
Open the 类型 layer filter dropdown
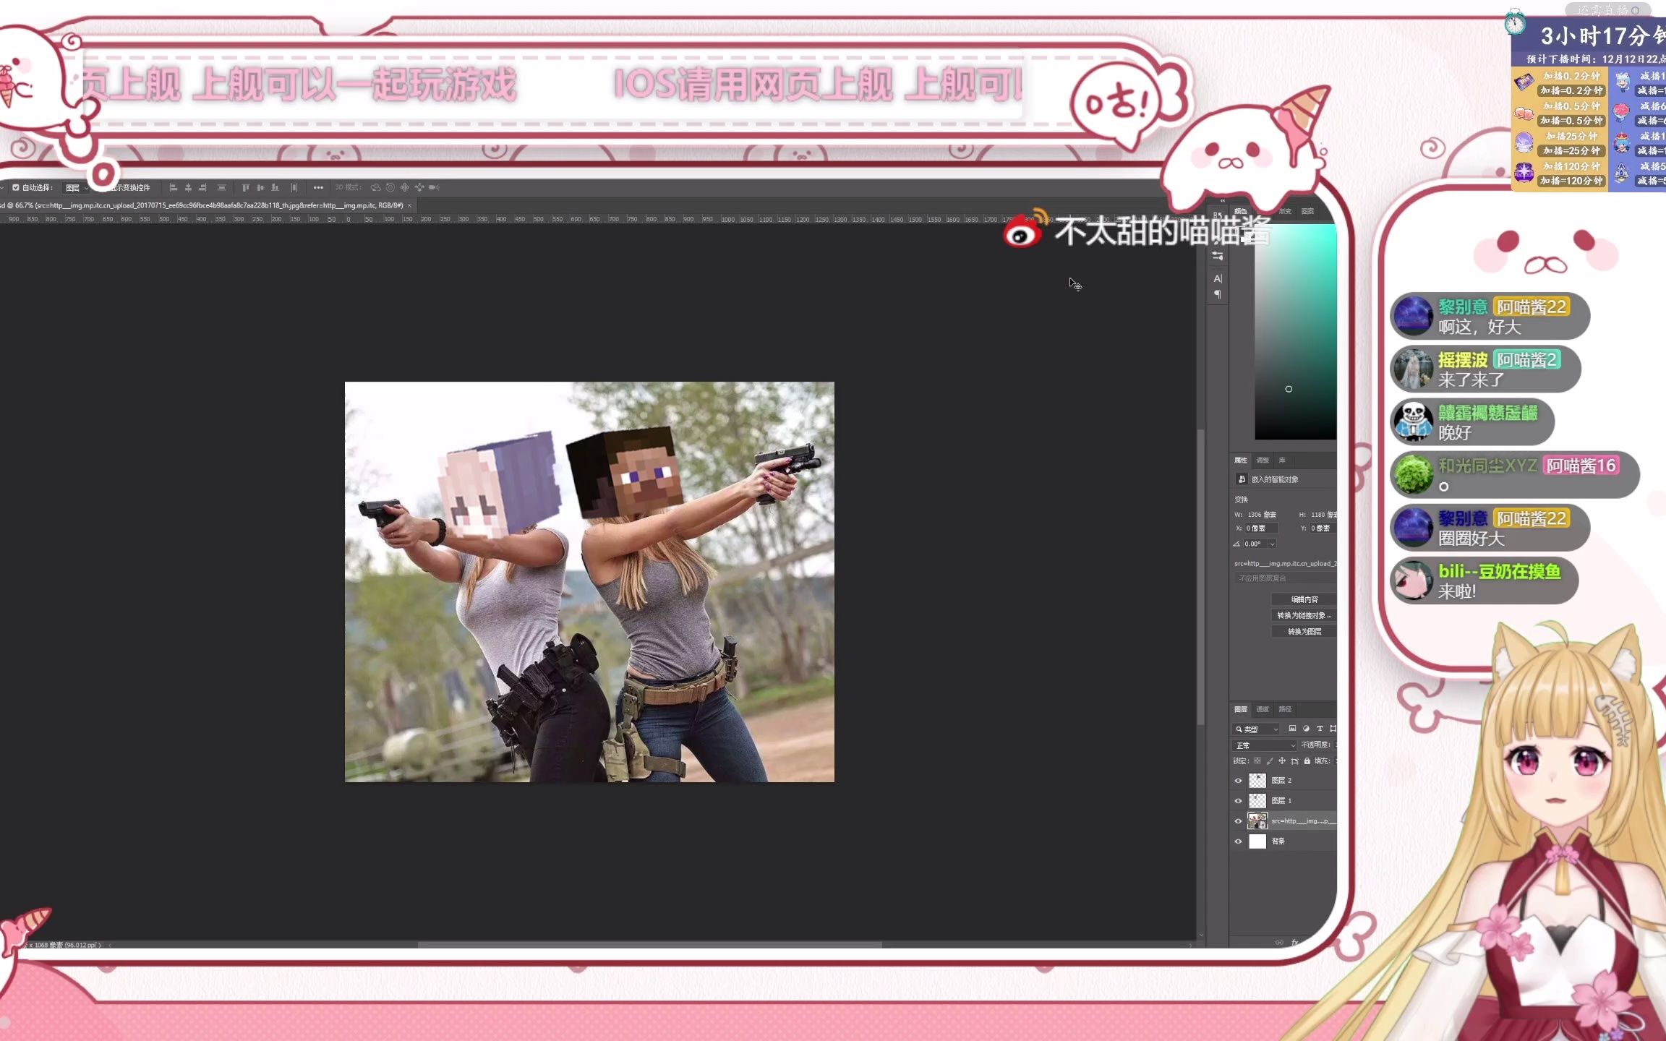pos(1257,729)
